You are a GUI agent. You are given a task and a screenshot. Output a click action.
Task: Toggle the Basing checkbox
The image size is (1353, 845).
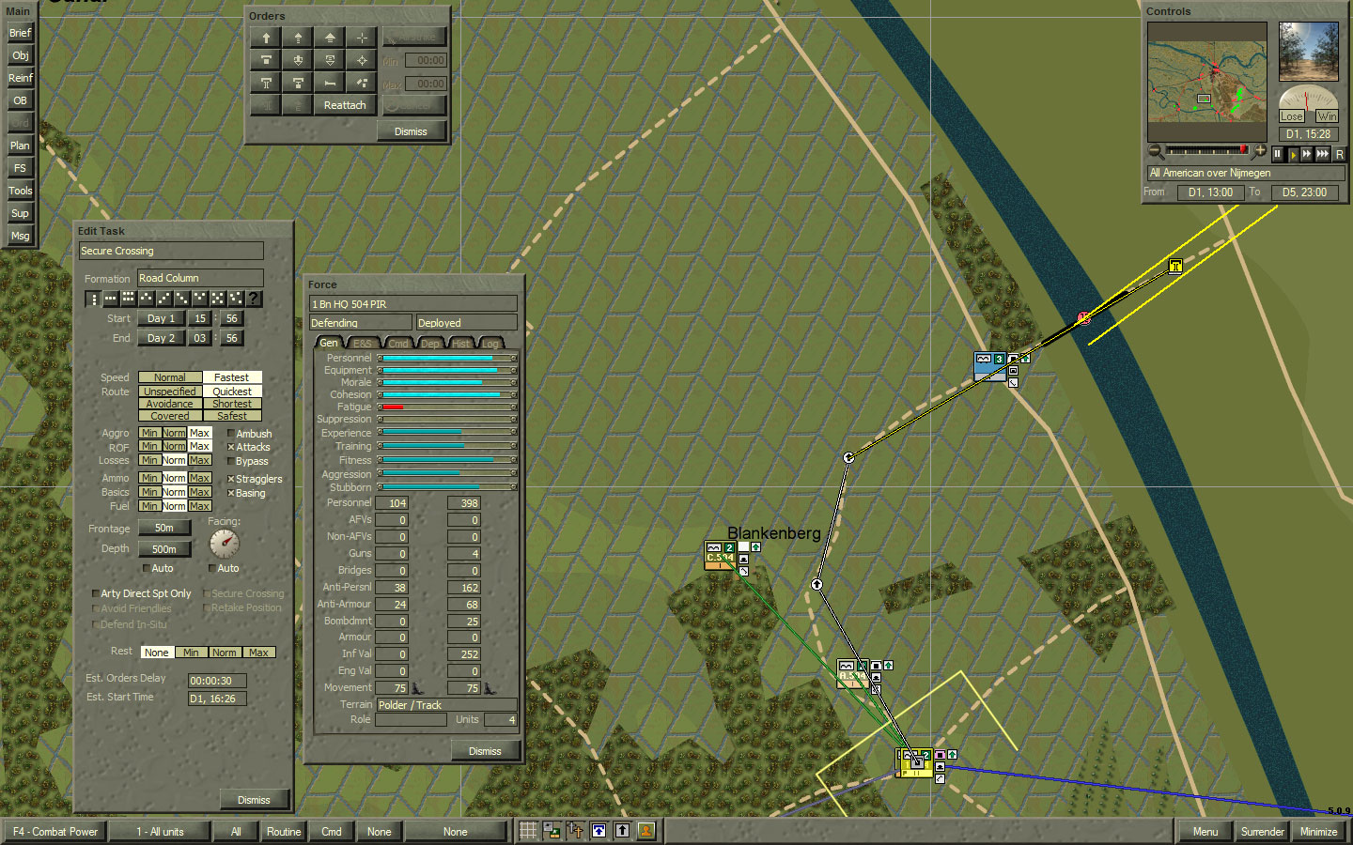click(x=231, y=493)
